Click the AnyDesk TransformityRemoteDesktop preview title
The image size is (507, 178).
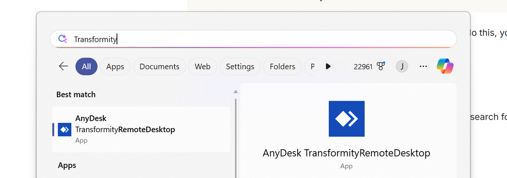(x=346, y=153)
